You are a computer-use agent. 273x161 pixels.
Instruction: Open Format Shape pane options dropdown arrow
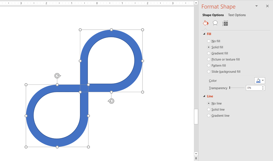pyautogui.click(x=256, y=6)
